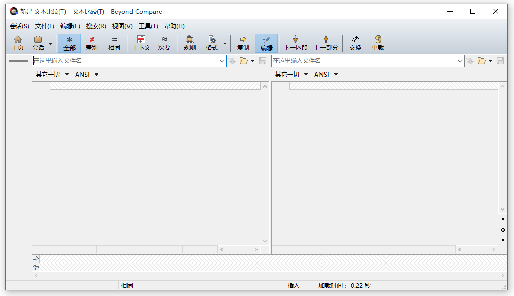Click left pane horizontal scroll right arrow
514x296 pixels.
point(256,250)
